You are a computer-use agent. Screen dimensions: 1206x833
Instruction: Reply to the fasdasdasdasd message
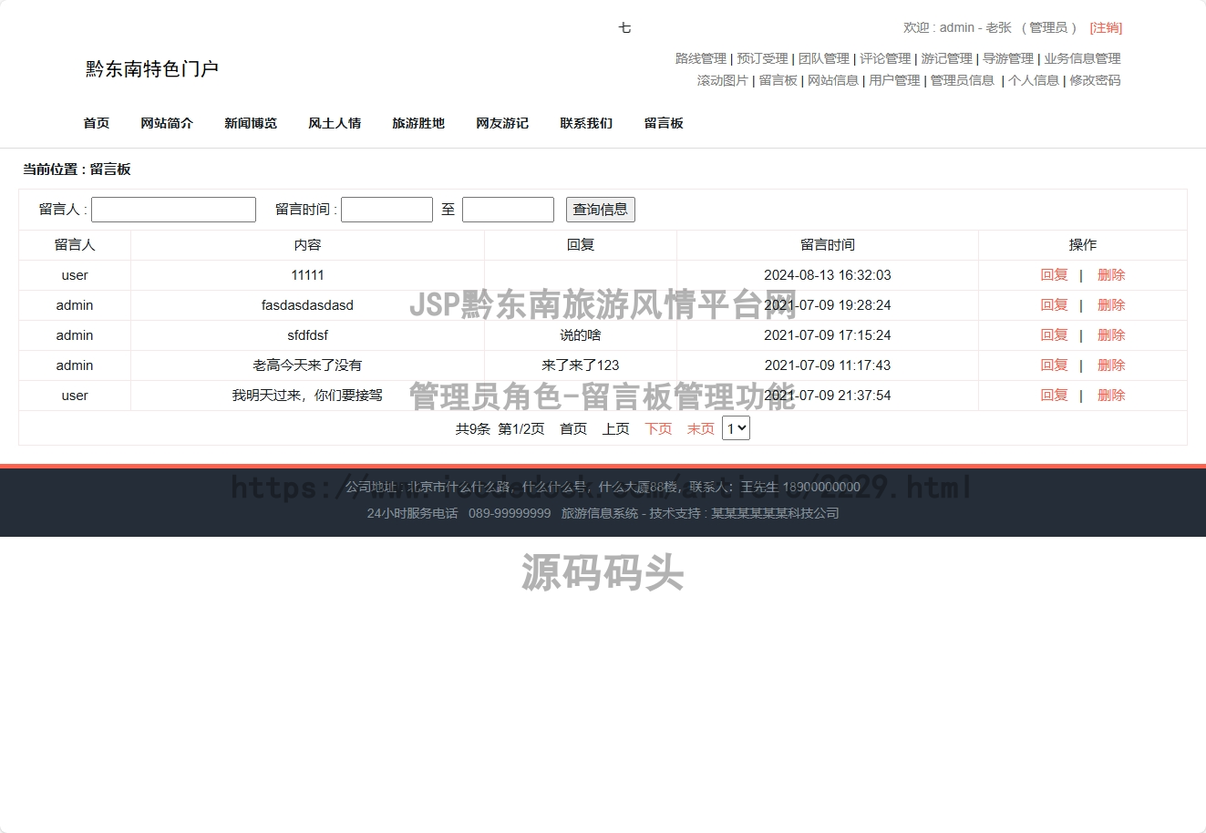click(1054, 305)
